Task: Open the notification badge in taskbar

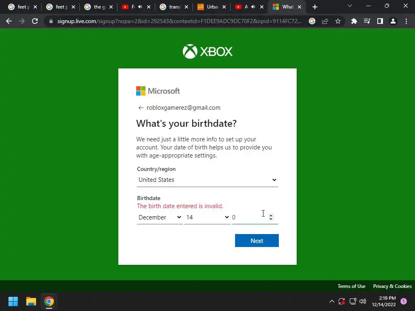Action: [x=404, y=301]
